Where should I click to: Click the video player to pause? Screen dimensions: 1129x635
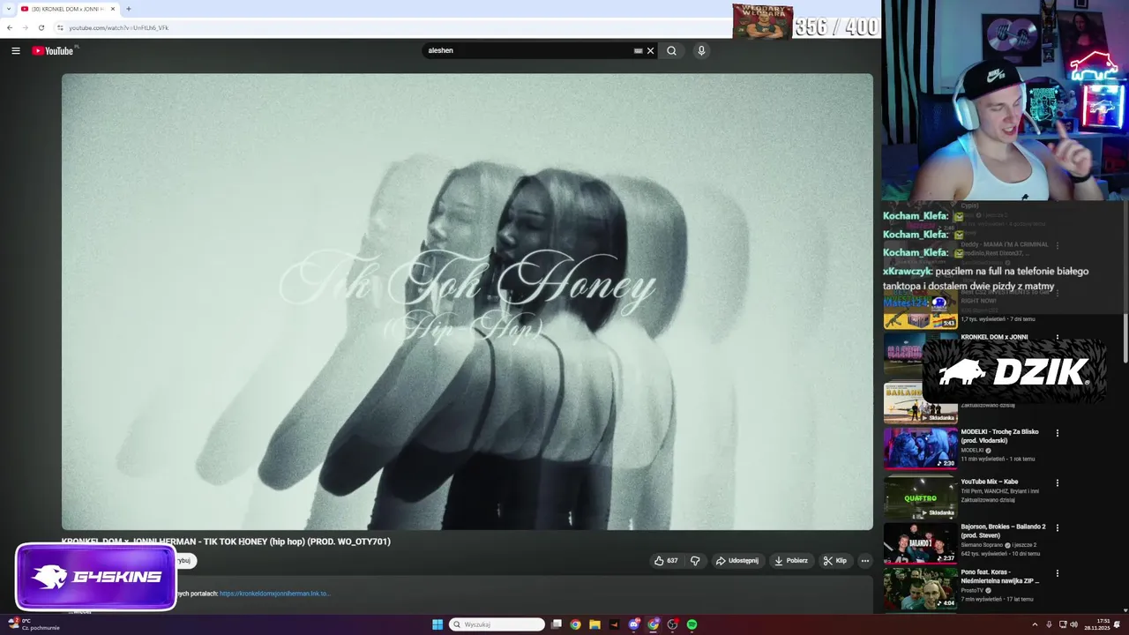(x=467, y=302)
